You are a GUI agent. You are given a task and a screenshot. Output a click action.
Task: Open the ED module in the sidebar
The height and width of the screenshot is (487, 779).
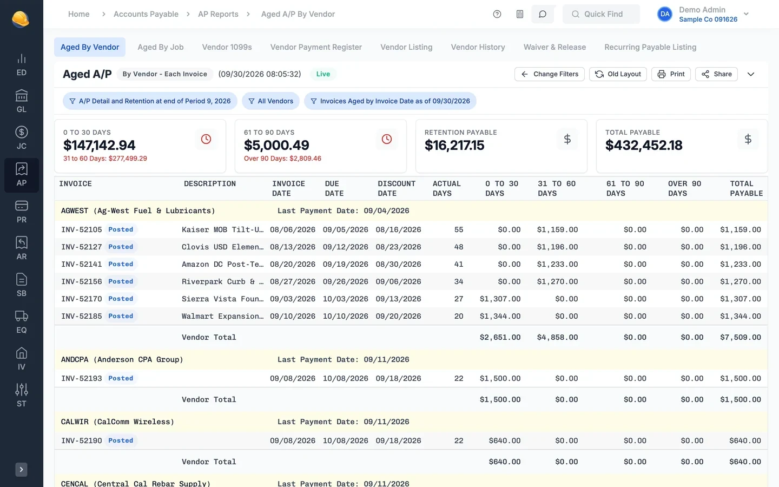pyautogui.click(x=22, y=65)
